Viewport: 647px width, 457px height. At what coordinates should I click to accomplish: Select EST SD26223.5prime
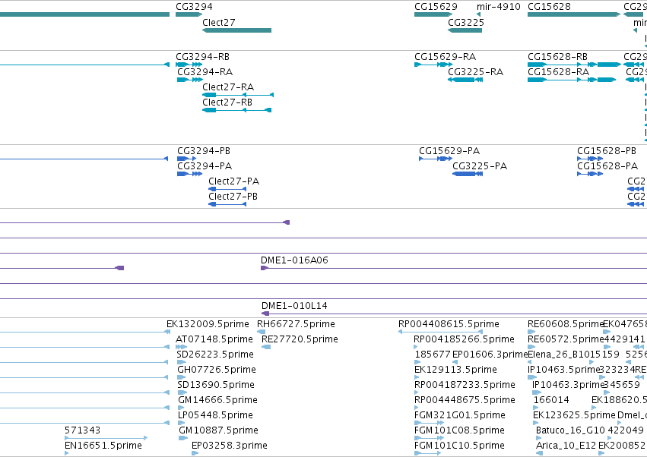pos(215,355)
